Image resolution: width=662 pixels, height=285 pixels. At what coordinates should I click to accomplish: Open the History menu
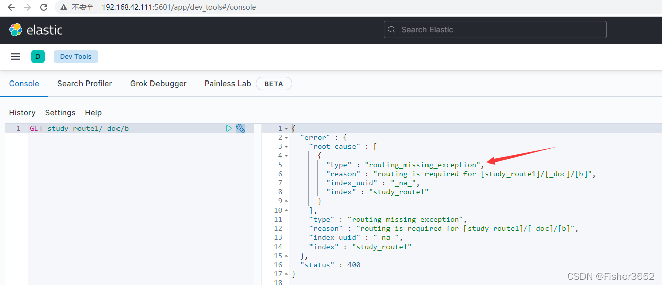22,113
